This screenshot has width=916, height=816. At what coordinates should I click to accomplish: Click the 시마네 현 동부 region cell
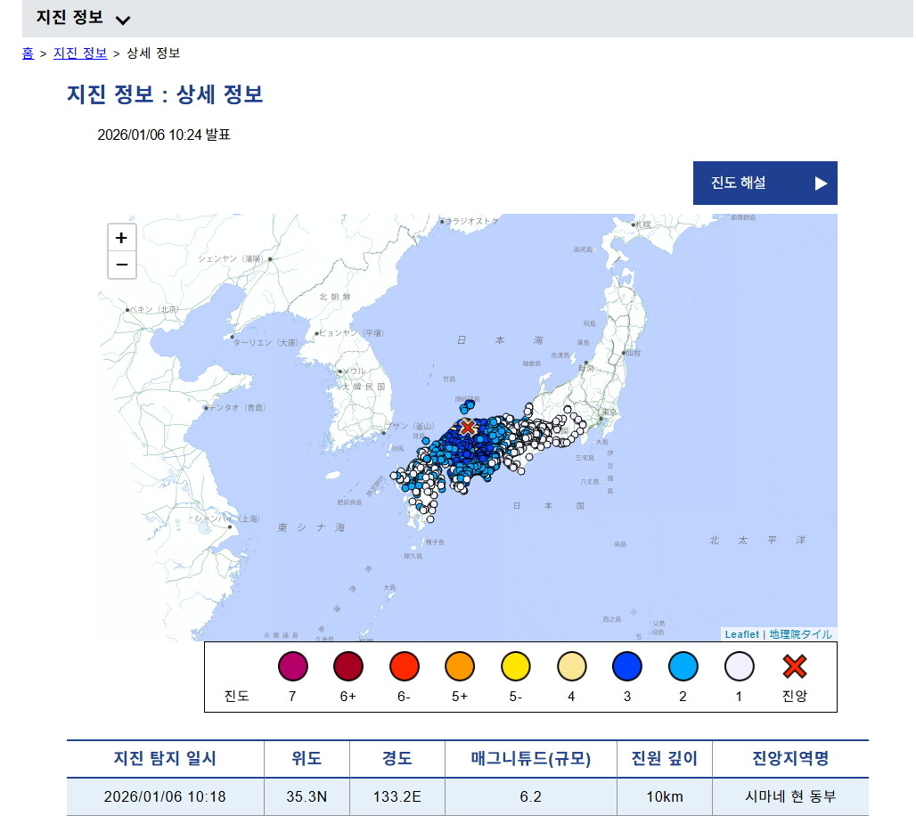point(790,796)
